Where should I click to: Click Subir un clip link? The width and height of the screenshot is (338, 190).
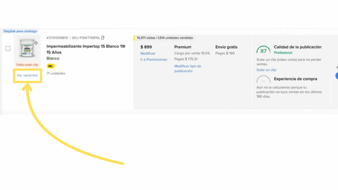tap(266, 70)
